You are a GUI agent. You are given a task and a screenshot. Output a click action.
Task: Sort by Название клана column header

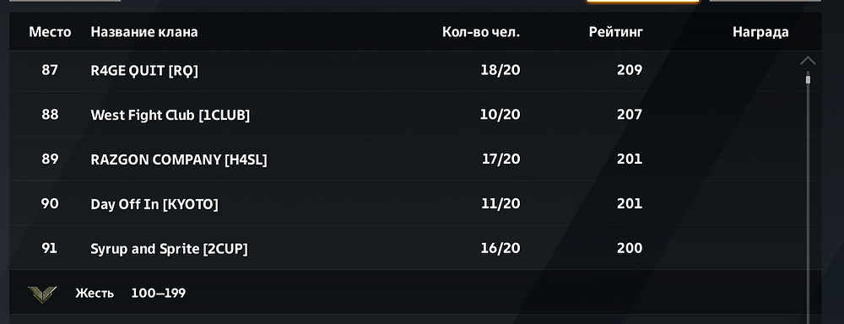pyautogui.click(x=143, y=32)
